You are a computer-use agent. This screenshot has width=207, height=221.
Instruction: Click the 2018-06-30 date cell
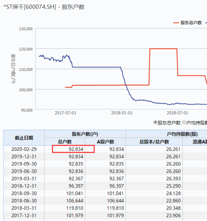pos(24,201)
